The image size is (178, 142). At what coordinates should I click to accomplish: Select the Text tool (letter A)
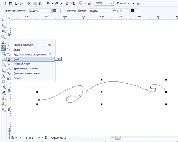(3, 76)
